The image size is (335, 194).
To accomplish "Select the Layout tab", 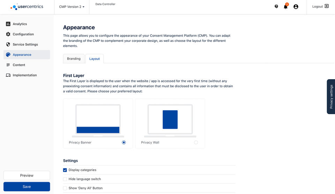I will [x=94, y=59].
